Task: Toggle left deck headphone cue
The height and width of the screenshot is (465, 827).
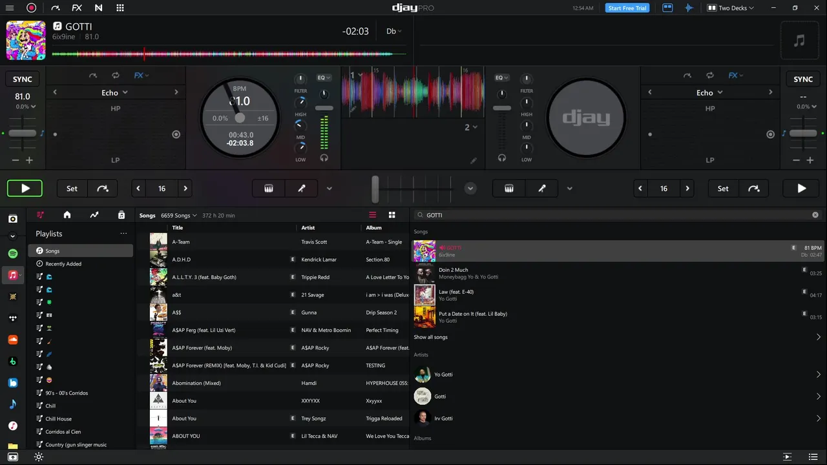Action: pyautogui.click(x=324, y=158)
